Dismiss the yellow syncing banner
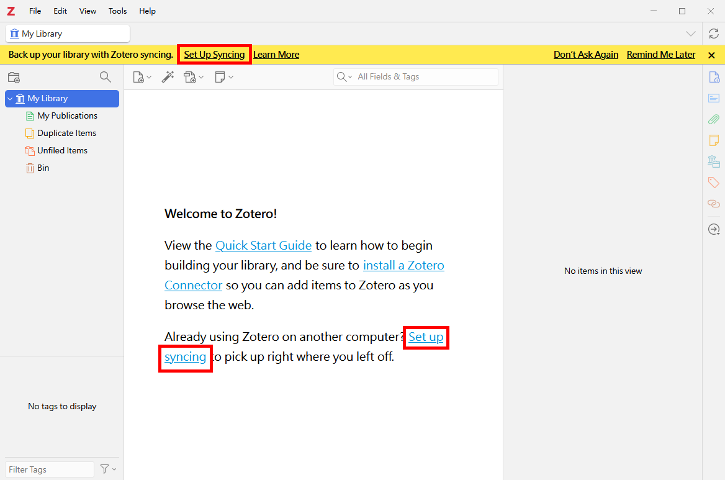 point(711,55)
